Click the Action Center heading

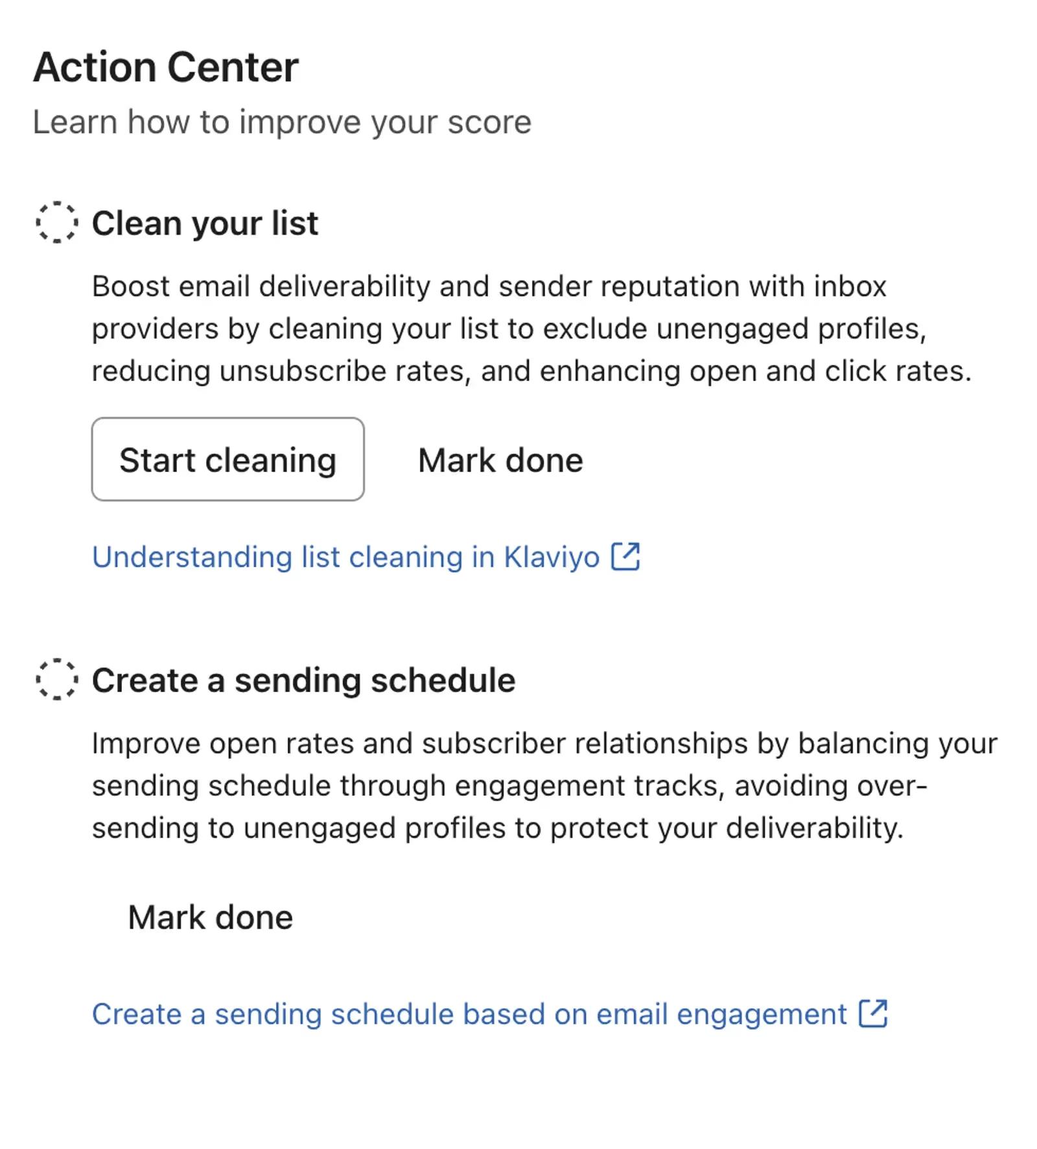click(165, 65)
